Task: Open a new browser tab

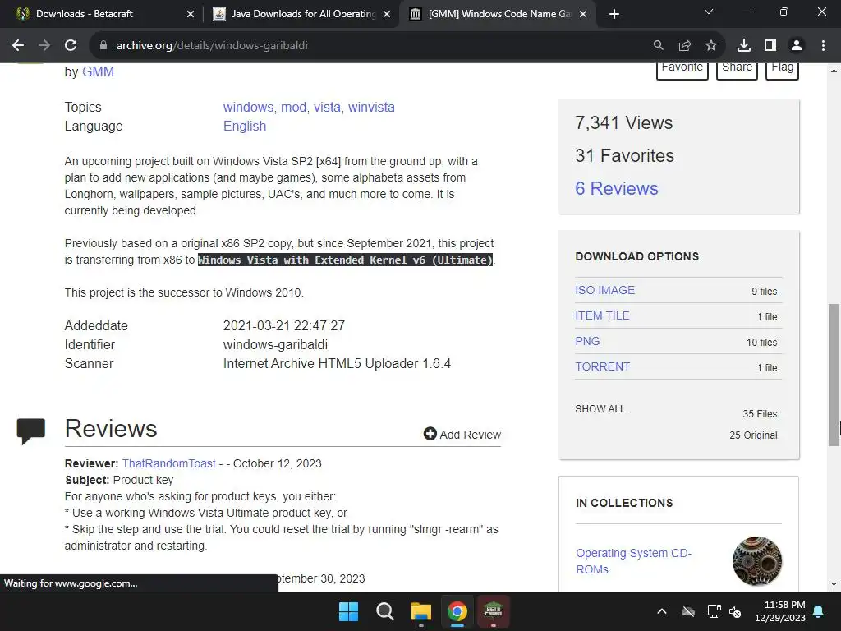Action: (x=614, y=14)
